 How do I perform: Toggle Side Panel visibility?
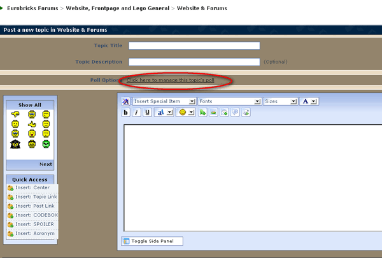point(152,241)
